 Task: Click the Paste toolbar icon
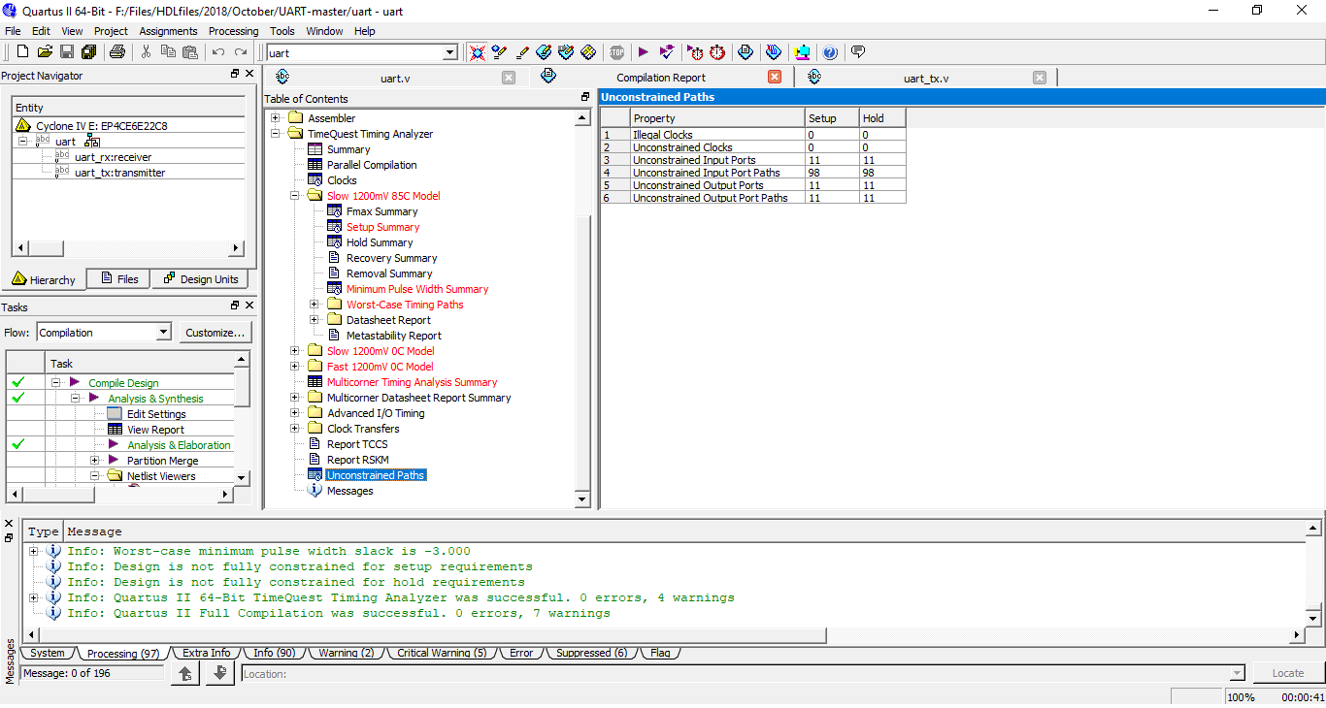190,52
